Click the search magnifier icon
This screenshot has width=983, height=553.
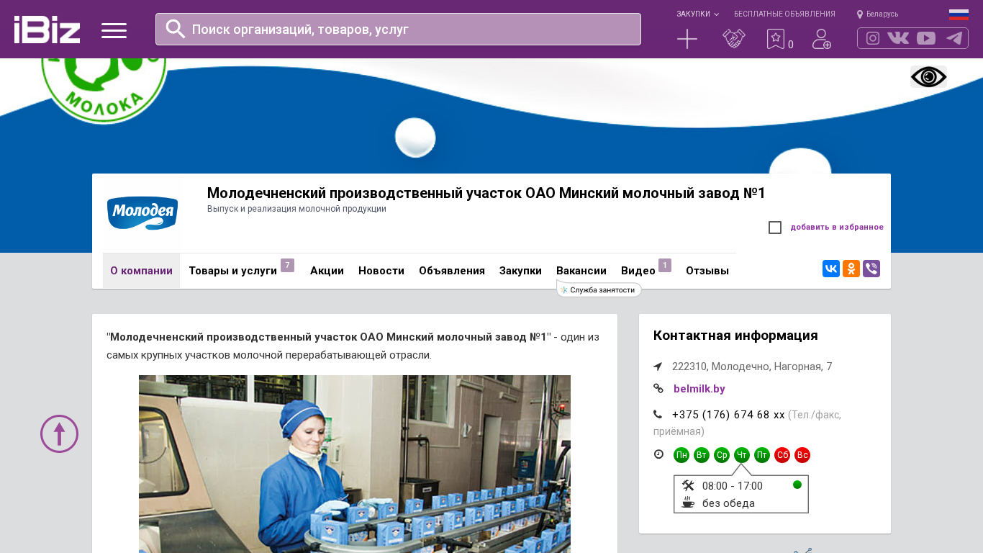coord(176,29)
